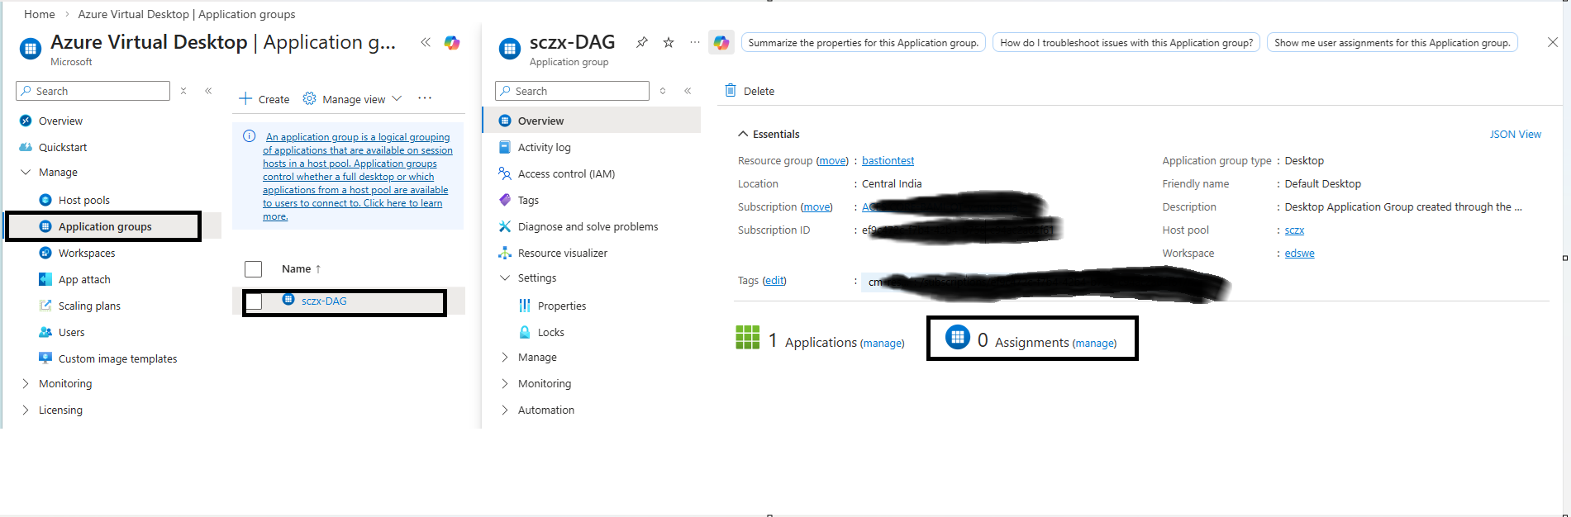Collapse the Azure Virtual Desktop menu sidebar
Screen dimensions: 1571x517
(x=208, y=91)
